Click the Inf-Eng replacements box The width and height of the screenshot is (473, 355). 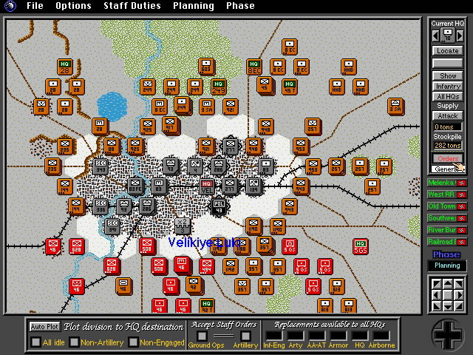(x=274, y=336)
